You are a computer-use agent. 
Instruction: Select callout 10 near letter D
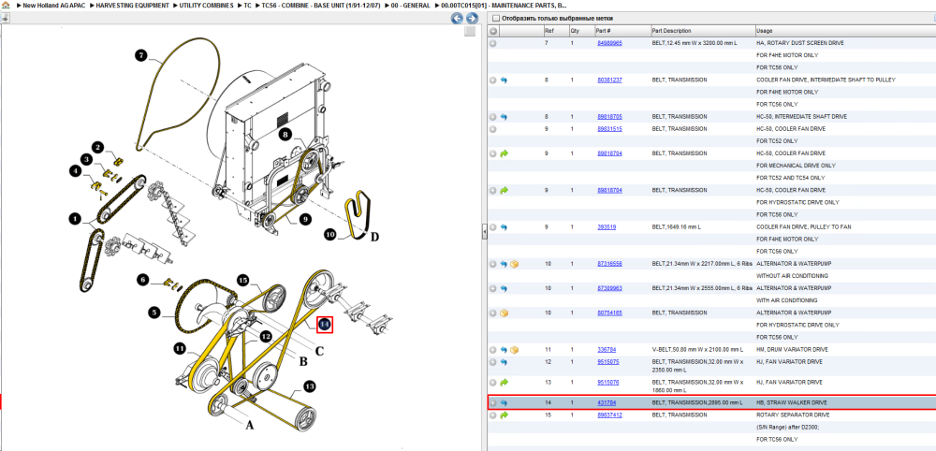coord(330,235)
